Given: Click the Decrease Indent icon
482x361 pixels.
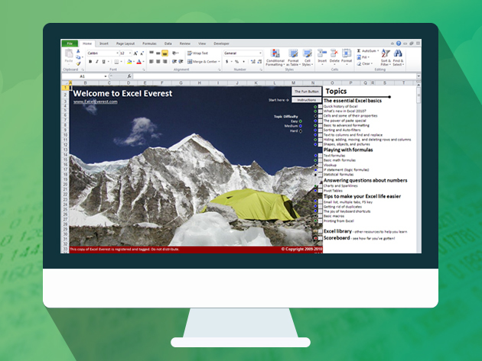Looking at the screenshot, I should click(x=174, y=62).
